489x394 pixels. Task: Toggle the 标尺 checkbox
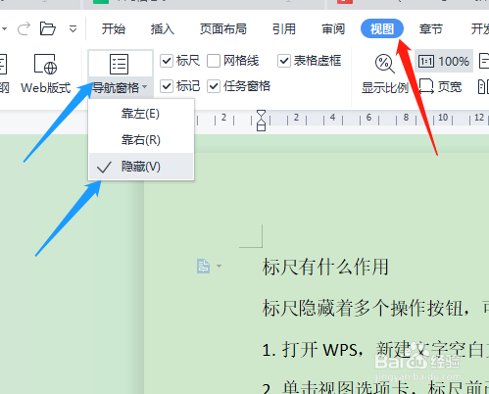167,61
